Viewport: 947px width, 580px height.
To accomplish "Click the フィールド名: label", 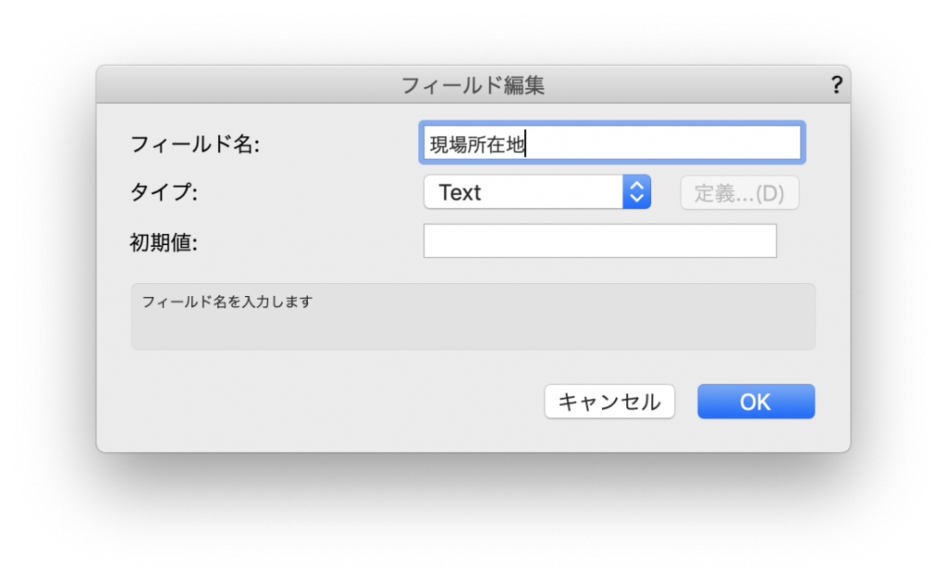I will [194, 144].
